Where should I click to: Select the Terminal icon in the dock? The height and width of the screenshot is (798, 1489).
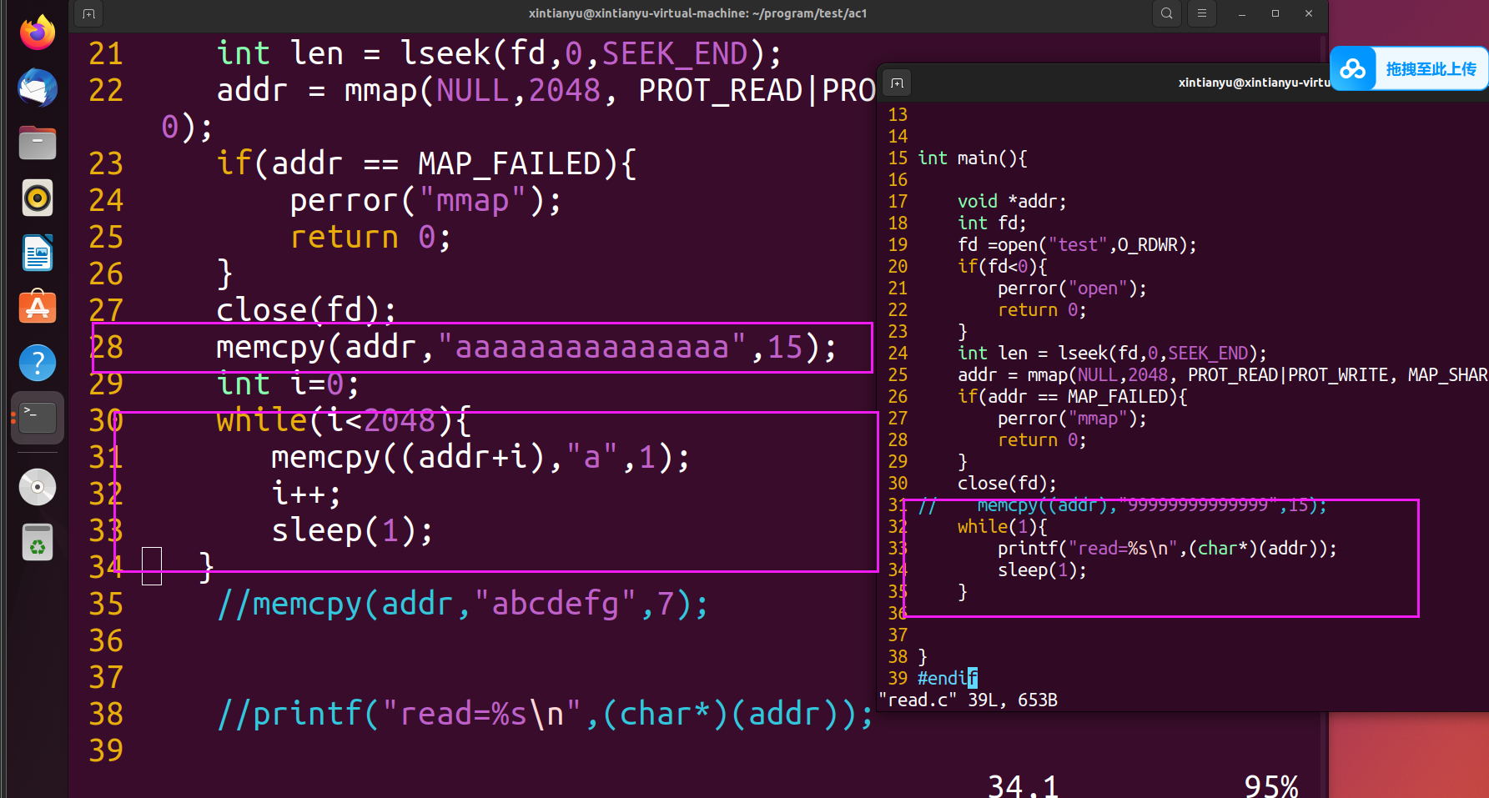coord(37,417)
